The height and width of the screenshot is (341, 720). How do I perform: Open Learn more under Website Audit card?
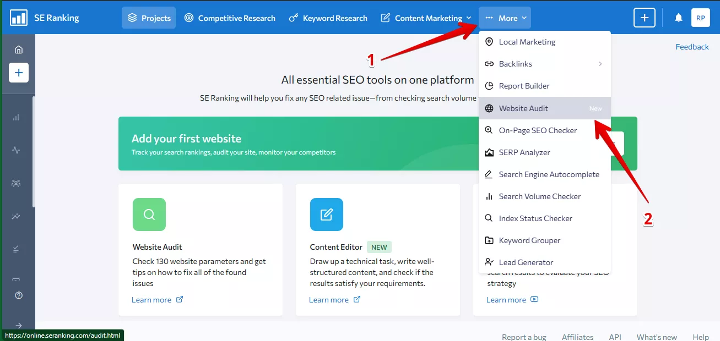(157, 300)
